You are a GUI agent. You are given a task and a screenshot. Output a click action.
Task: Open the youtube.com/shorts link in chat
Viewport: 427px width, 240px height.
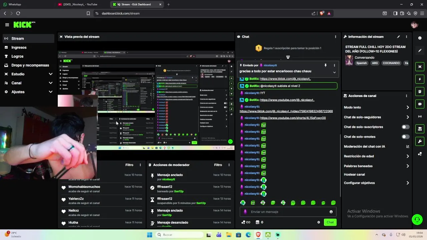point(293,118)
